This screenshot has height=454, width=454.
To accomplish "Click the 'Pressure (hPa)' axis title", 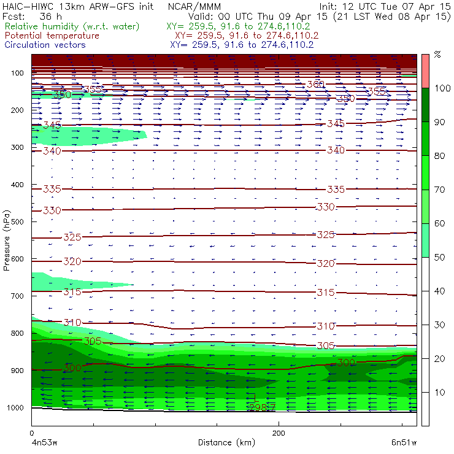I will pos(7,240).
